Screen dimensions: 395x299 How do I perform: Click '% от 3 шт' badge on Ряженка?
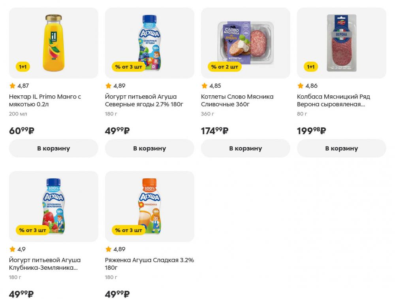(128, 230)
